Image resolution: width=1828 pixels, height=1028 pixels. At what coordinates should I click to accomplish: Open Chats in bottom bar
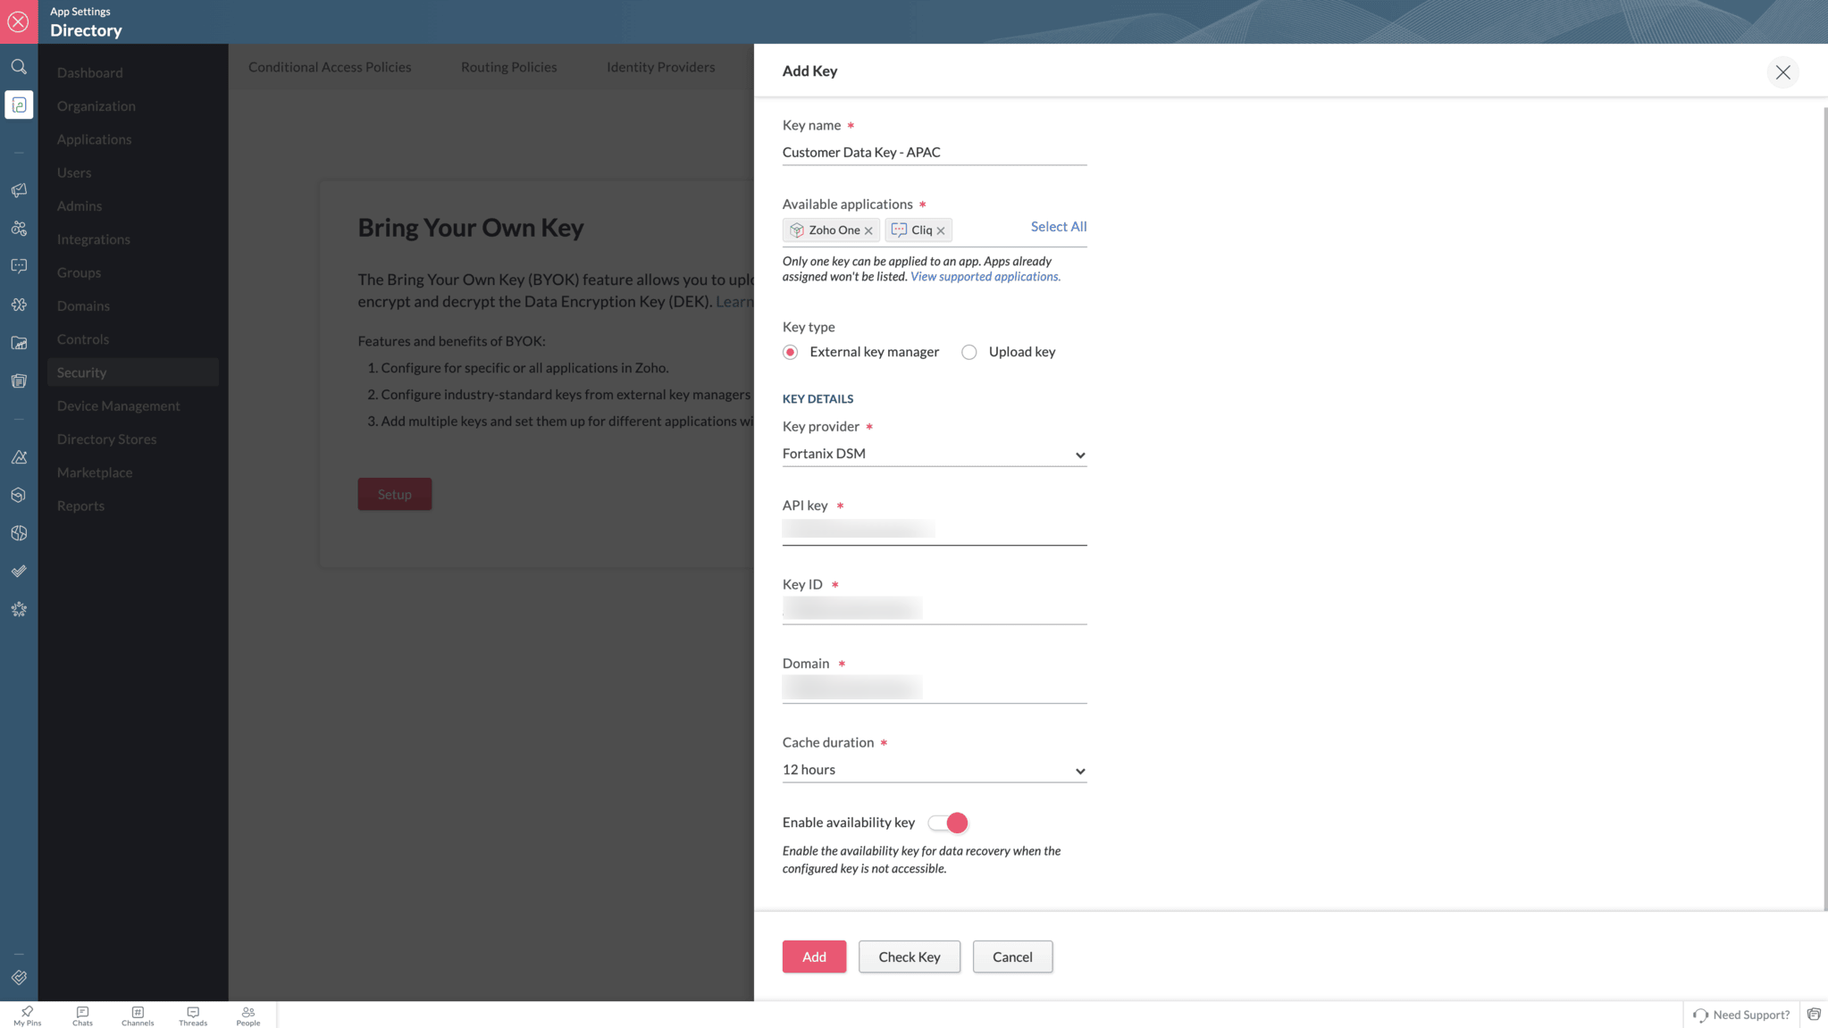(x=82, y=1015)
